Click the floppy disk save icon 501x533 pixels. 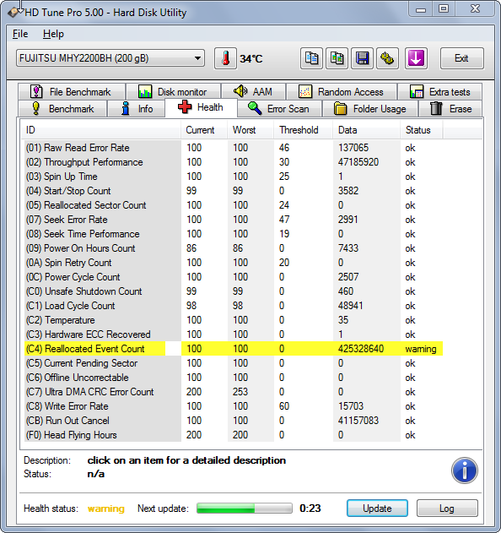[x=362, y=58]
